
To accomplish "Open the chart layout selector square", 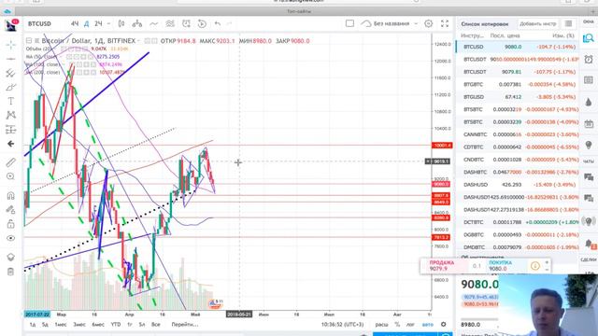I will pyautogui.click(x=349, y=23).
